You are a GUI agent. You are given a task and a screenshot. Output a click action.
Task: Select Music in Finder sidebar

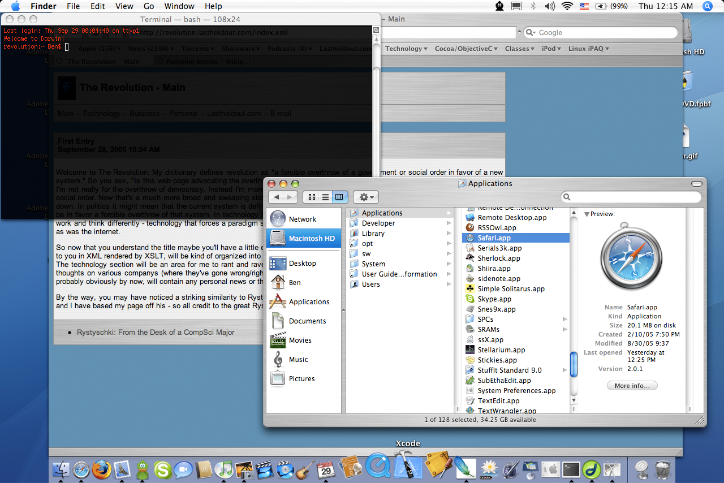(304, 359)
